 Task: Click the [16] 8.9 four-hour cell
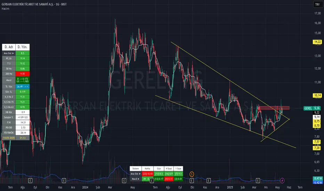tap(169, 174)
